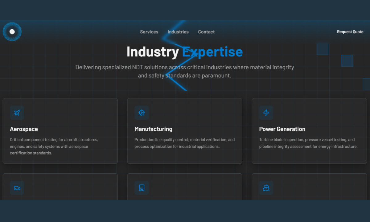The height and width of the screenshot is (222, 370).
Task: Click the circular sonar logo in the header
Action: coord(12,31)
